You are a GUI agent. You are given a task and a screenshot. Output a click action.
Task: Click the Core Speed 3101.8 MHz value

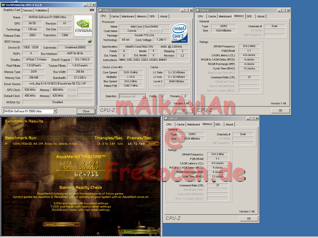pyautogui.click(x=131, y=72)
